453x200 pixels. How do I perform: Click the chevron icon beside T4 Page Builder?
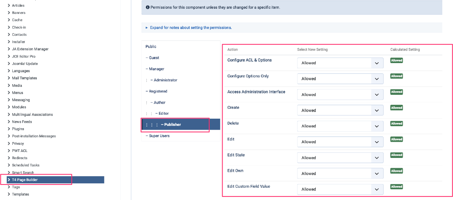(x=9, y=180)
